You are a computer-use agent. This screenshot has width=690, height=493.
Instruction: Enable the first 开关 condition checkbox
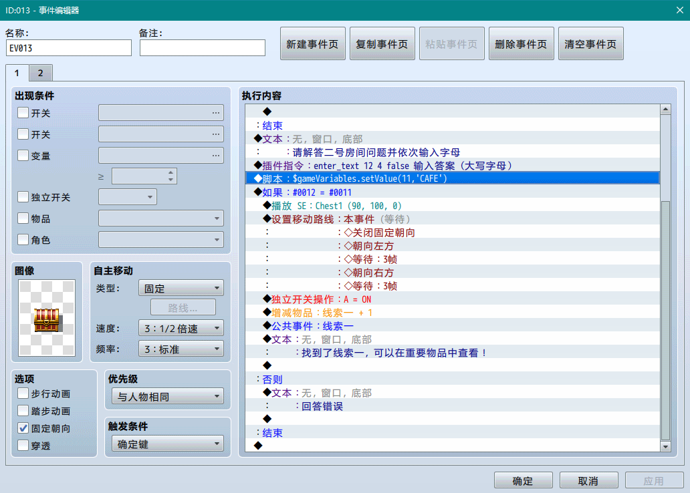(23, 113)
